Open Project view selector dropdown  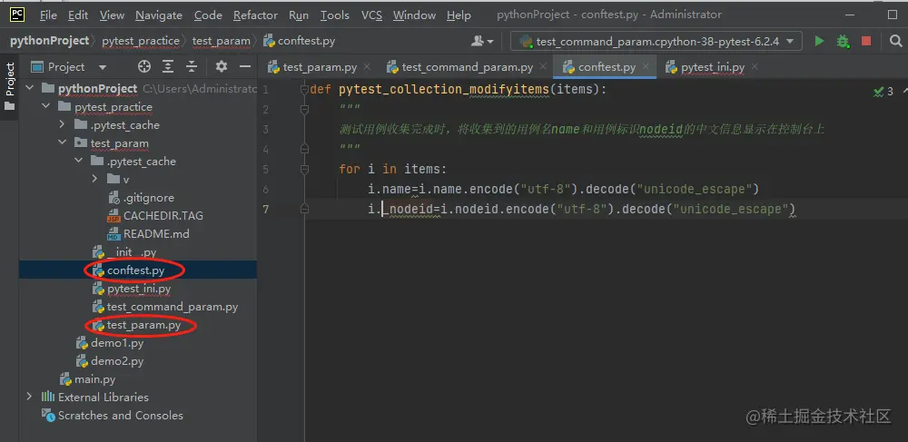69,67
